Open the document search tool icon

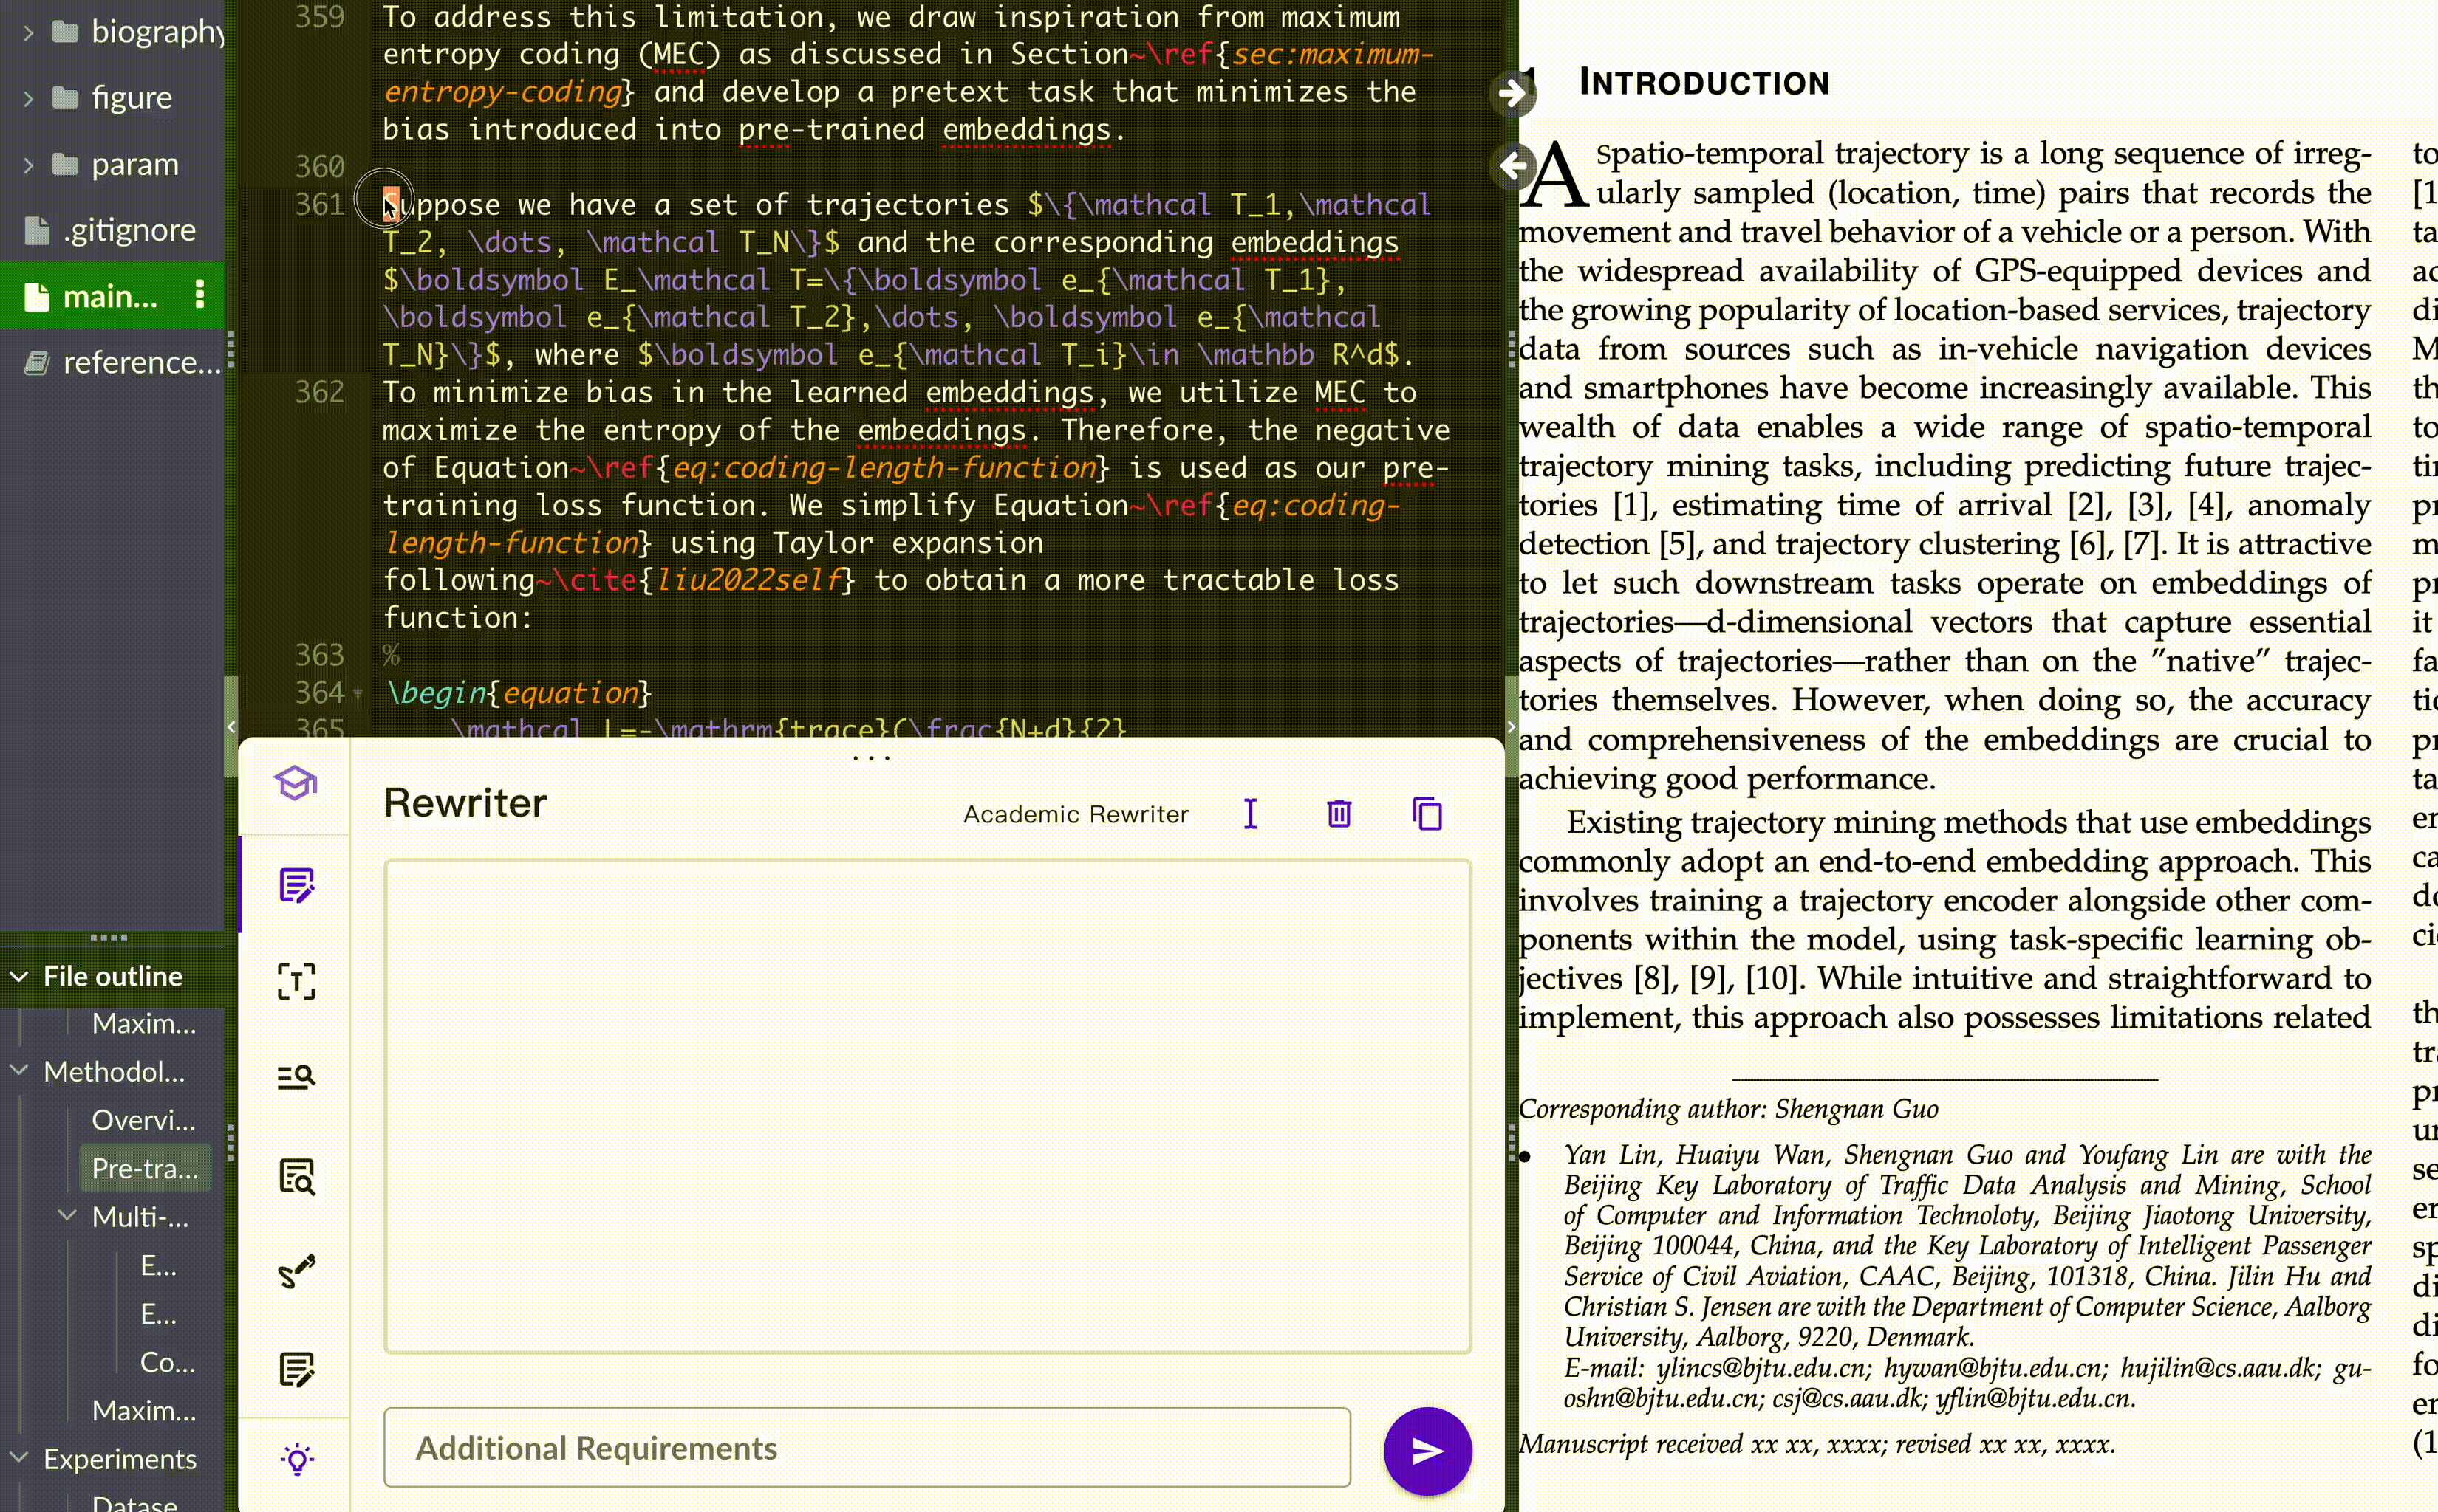click(296, 1176)
